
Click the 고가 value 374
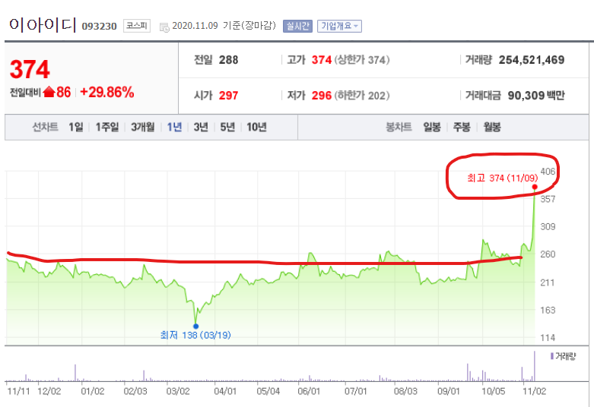click(322, 60)
